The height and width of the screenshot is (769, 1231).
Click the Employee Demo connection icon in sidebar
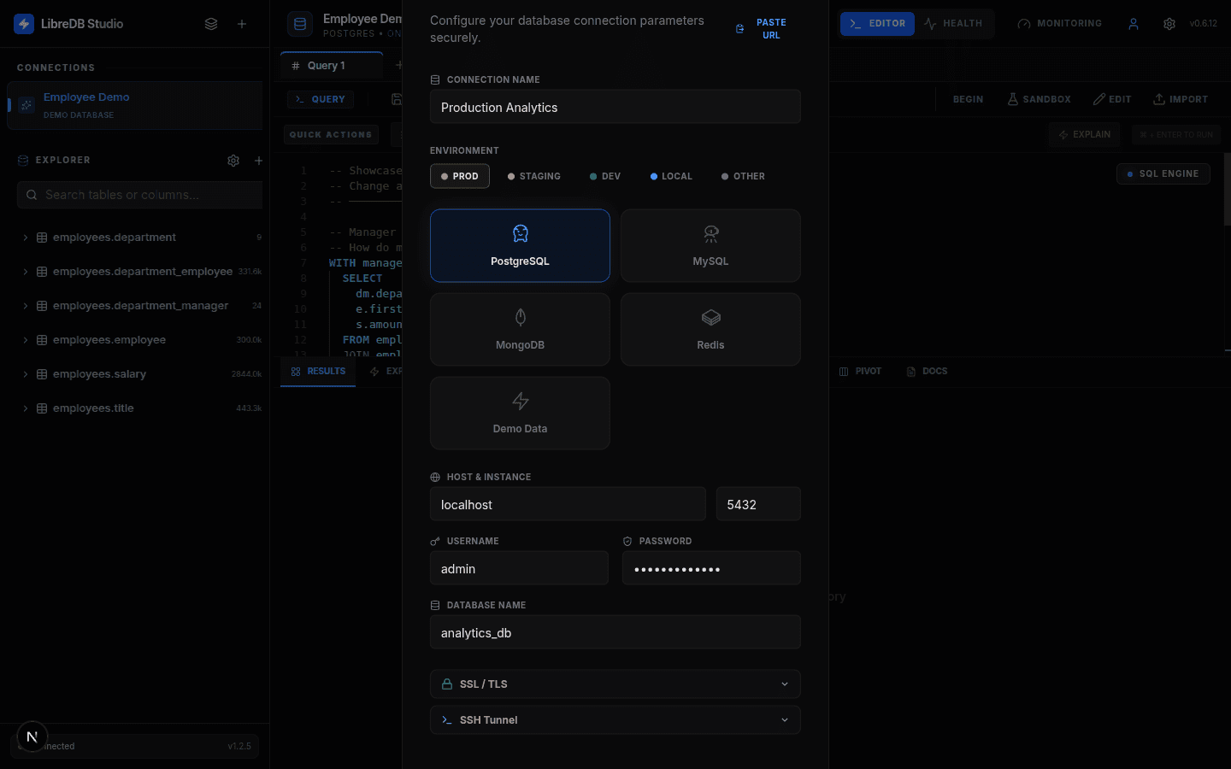click(x=27, y=105)
